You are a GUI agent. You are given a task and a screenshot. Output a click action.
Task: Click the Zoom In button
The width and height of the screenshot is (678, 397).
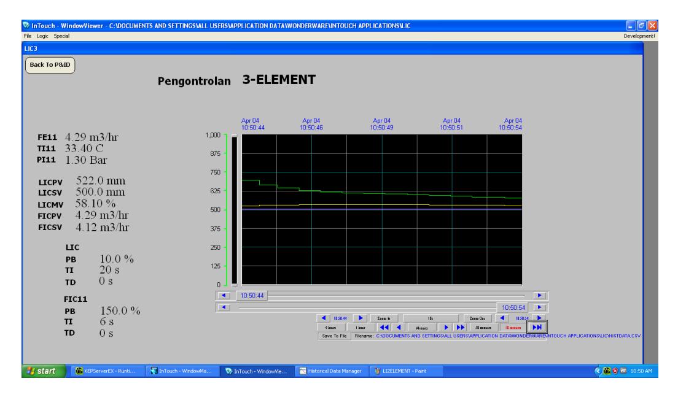[384, 318]
